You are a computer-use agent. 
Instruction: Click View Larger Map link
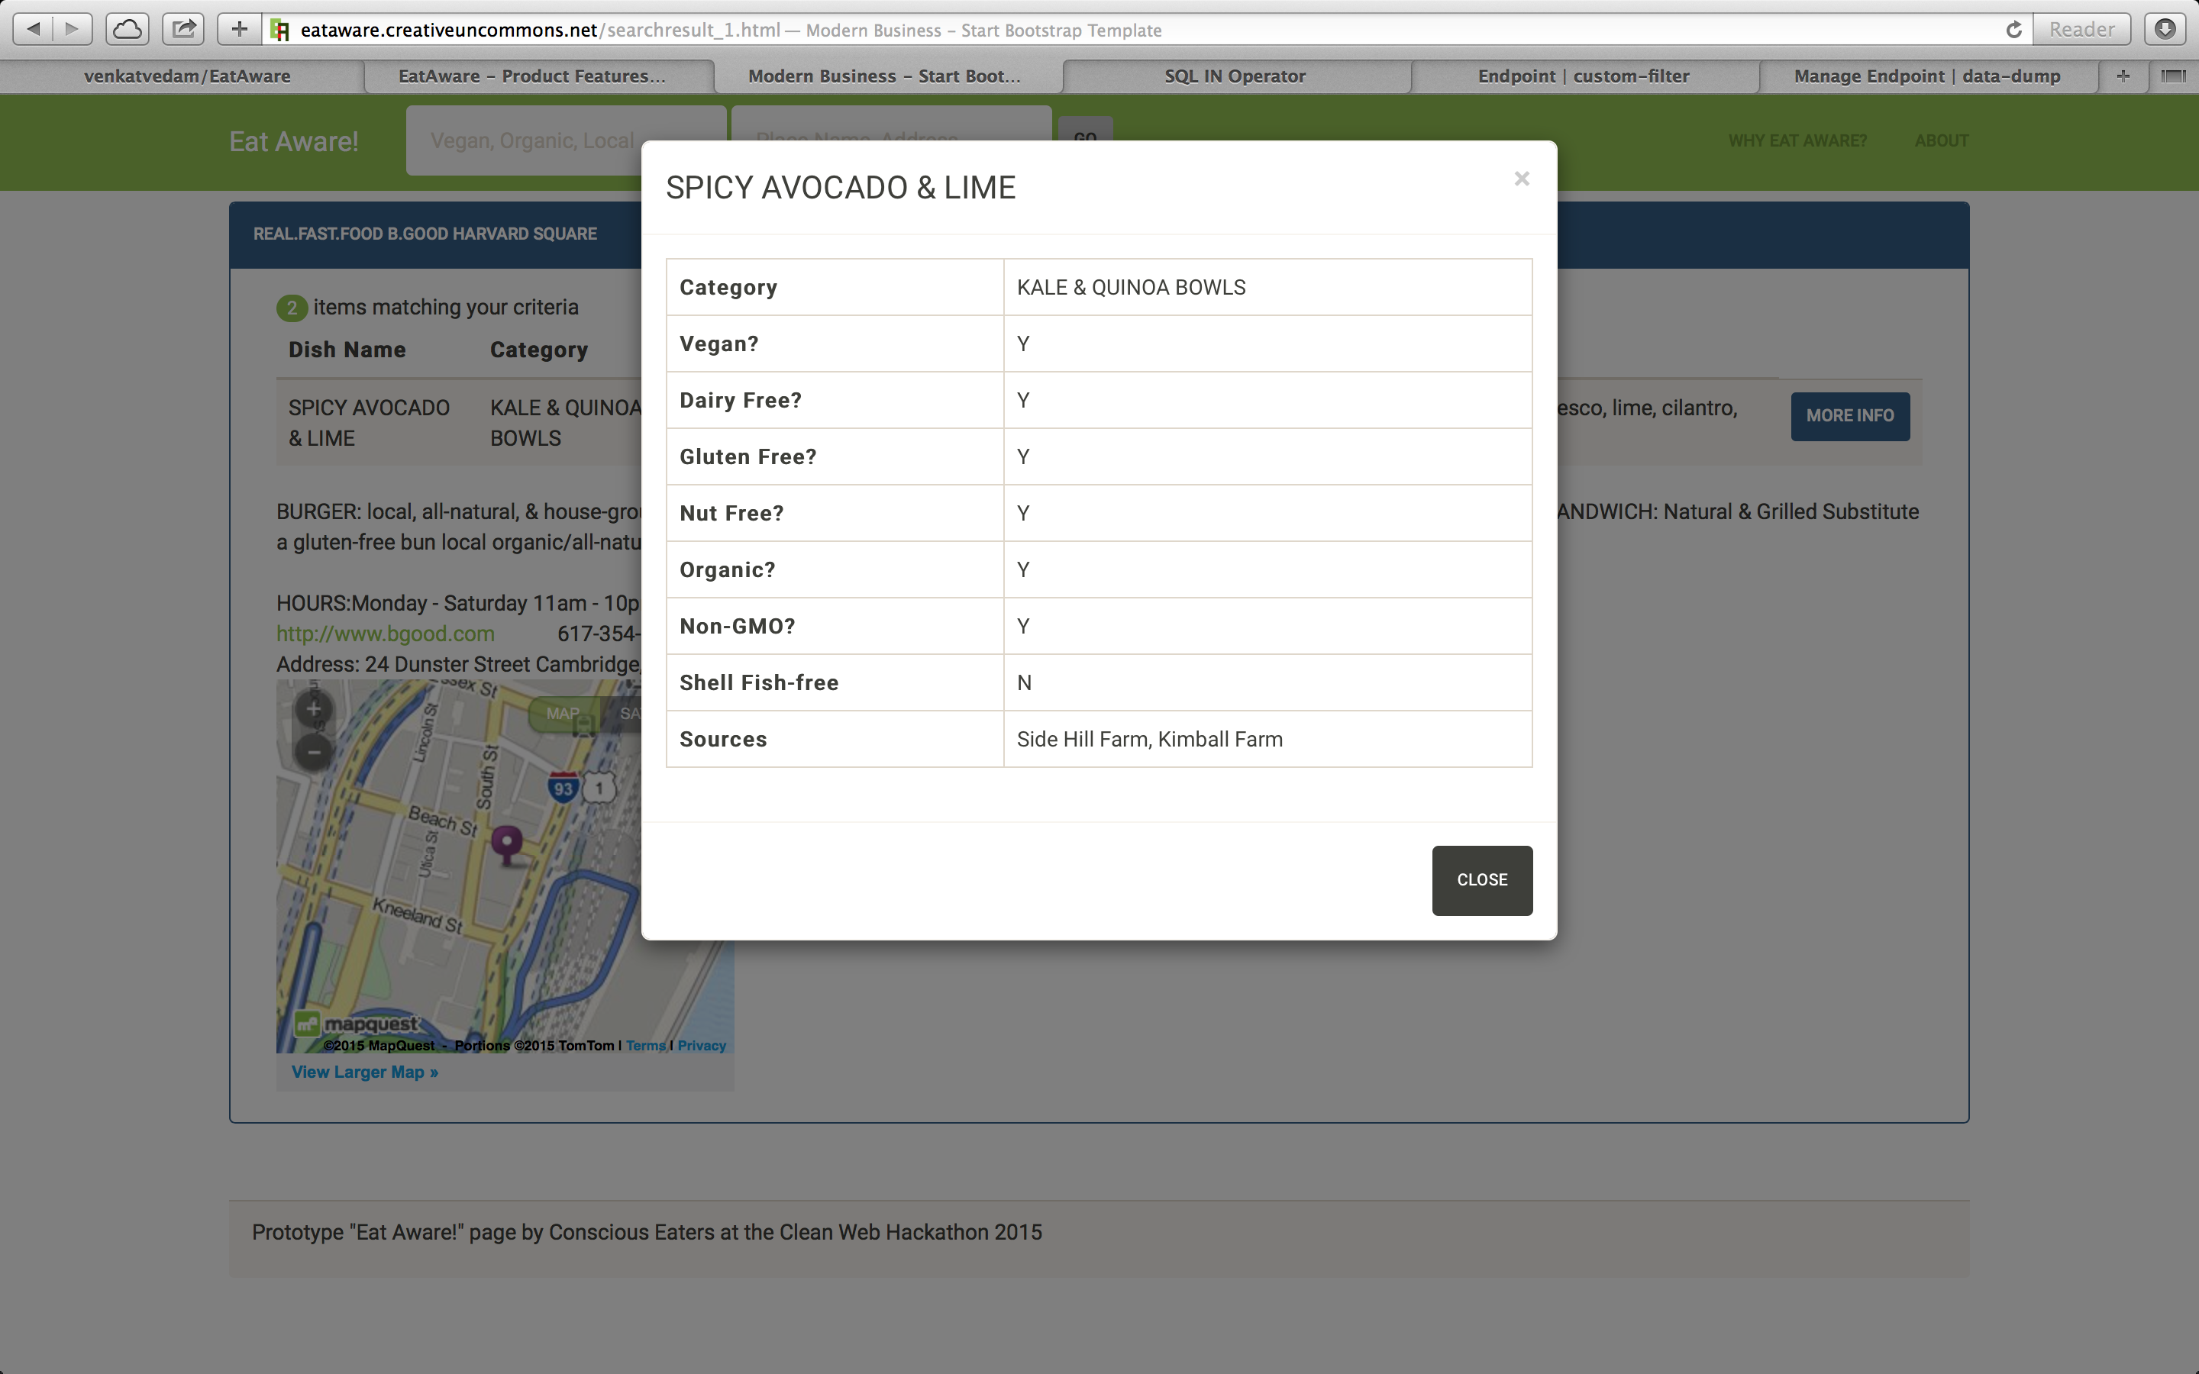pos(364,1072)
